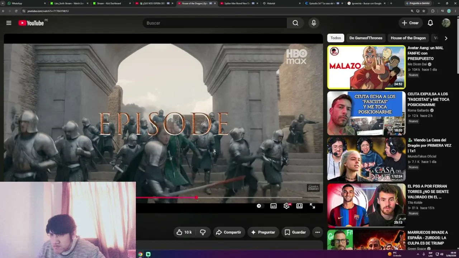Select the De GameofThrones filter chip
This screenshot has width=459, height=258.
(x=366, y=38)
